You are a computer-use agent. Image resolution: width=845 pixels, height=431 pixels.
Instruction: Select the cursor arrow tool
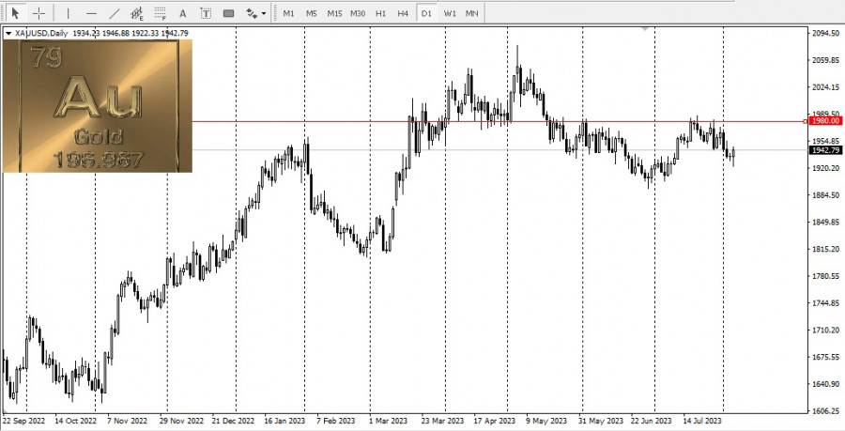tap(16, 13)
